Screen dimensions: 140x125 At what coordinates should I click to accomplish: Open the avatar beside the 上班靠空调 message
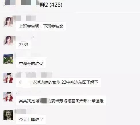tap(8, 22)
